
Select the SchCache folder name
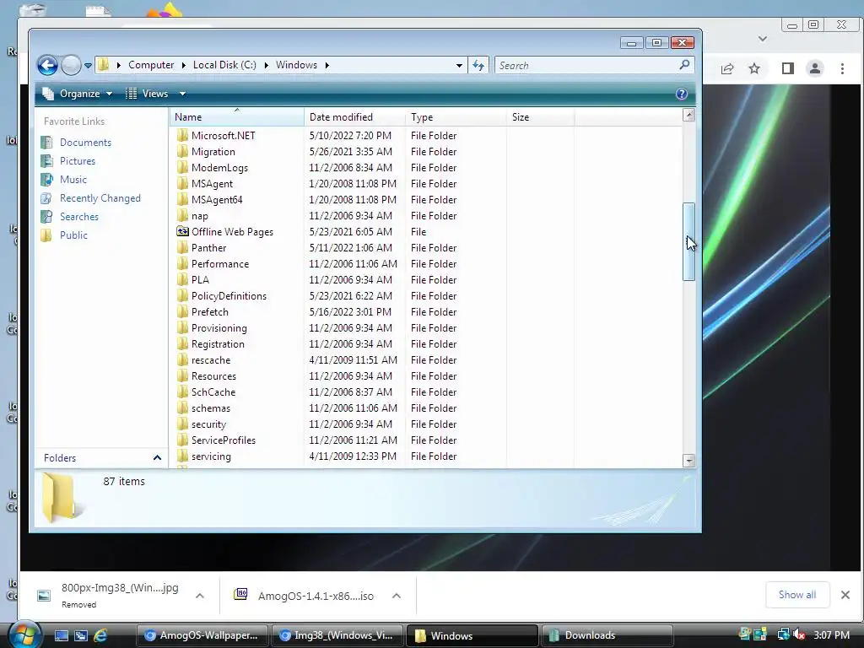[213, 391]
